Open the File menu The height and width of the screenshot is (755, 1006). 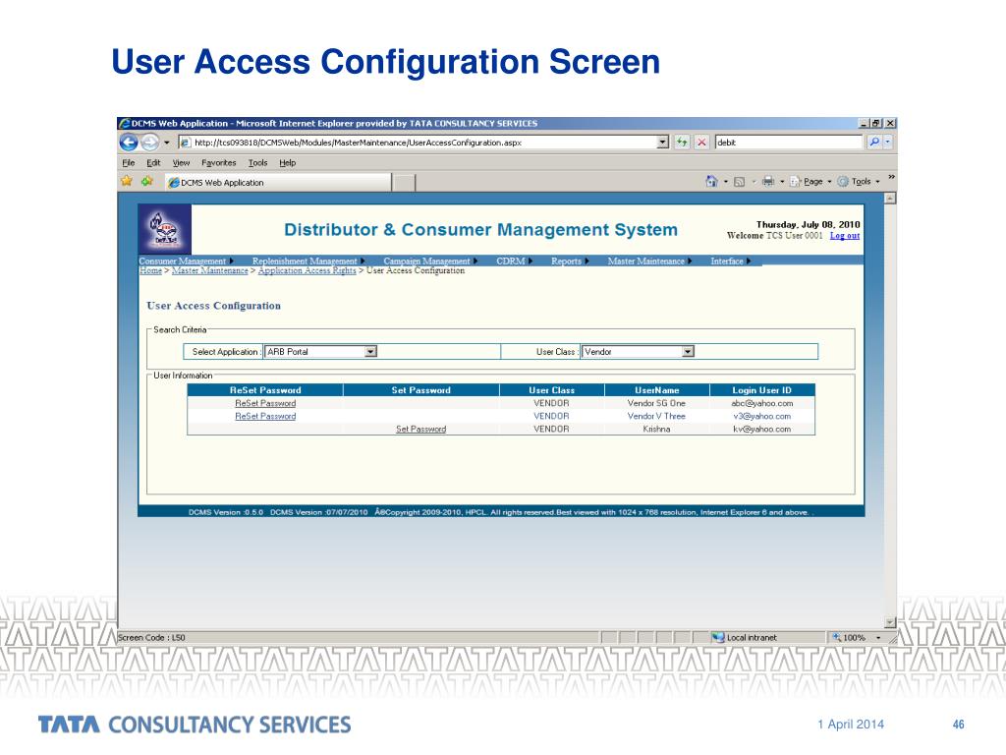point(129,163)
